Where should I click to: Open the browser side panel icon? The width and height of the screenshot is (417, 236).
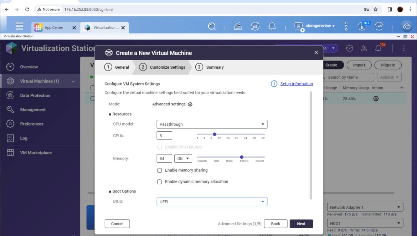click(x=390, y=9)
